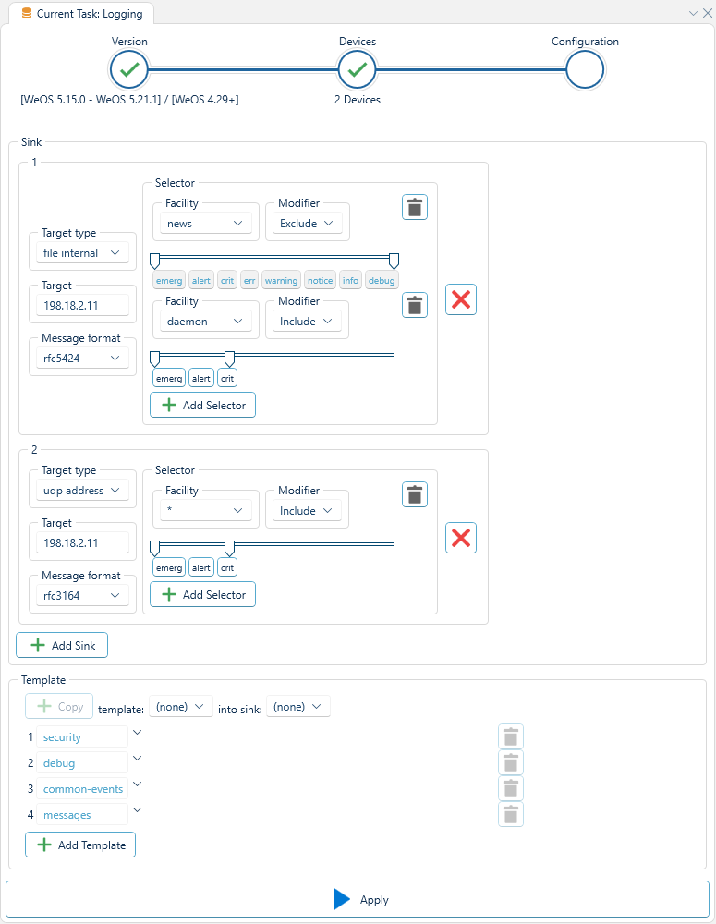Remove sink 1 with the red X icon
716x924 pixels.
tap(460, 299)
